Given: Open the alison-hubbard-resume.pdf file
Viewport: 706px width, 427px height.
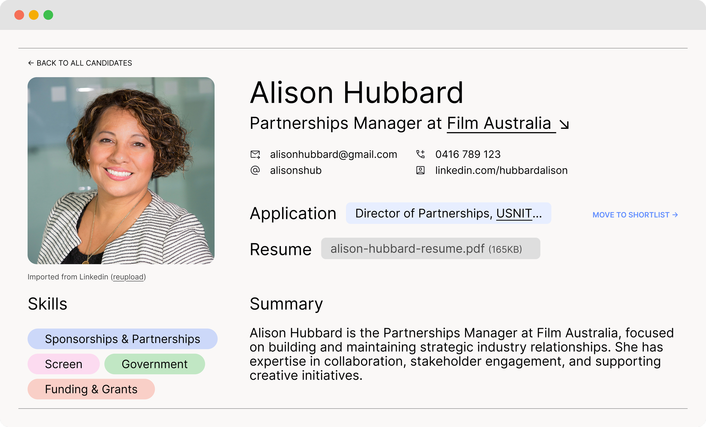Looking at the screenshot, I should [430, 249].
